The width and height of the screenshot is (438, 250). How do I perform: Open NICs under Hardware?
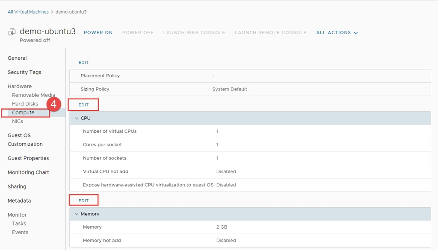[18, 122]
